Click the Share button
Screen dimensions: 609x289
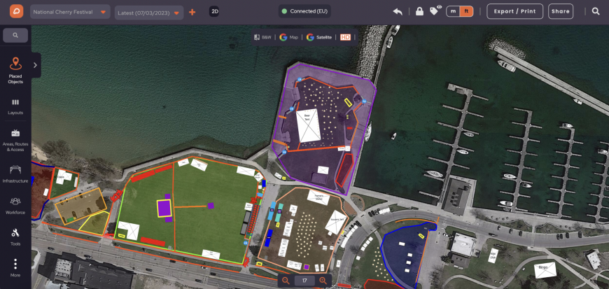click(x=560, y=11)
